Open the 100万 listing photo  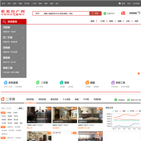[x=39, y=115]
